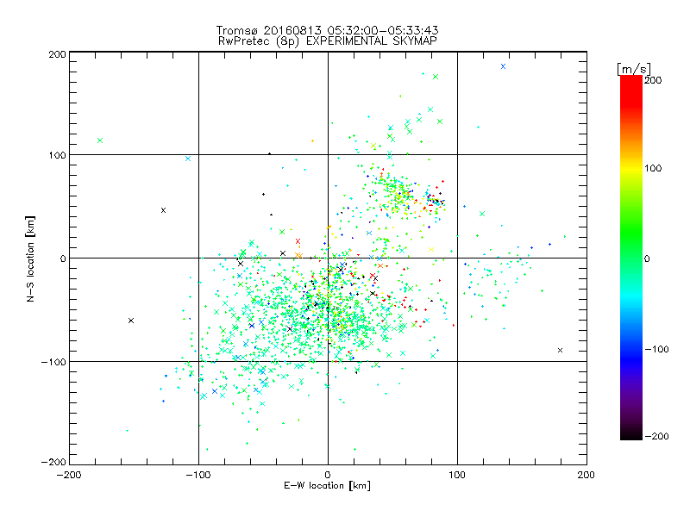The width and height of the screenshot is (690, 517).
Task: Pick the E-W axis tick label '-100'
Action: (198, 475)
